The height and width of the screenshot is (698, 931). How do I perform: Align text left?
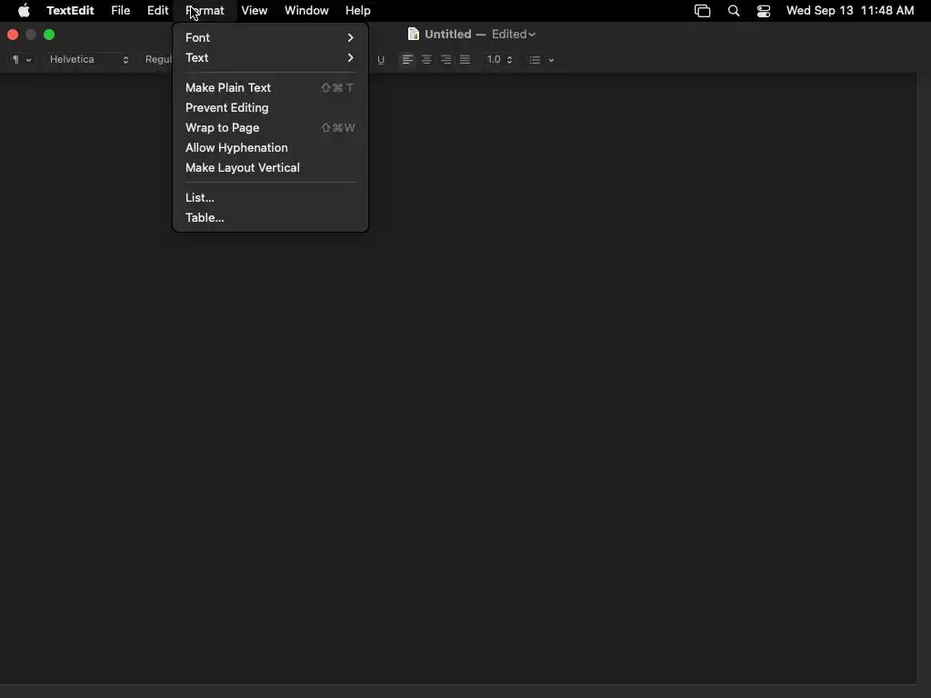pyautogui.click(x=407, y=59)
